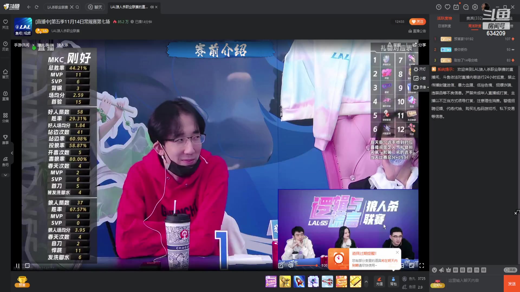Open 直播公告 stream announcement

(417, 31)
